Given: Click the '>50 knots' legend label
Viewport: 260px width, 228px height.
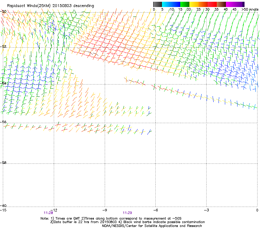Looking at the screenshot, I should [250, 9].
